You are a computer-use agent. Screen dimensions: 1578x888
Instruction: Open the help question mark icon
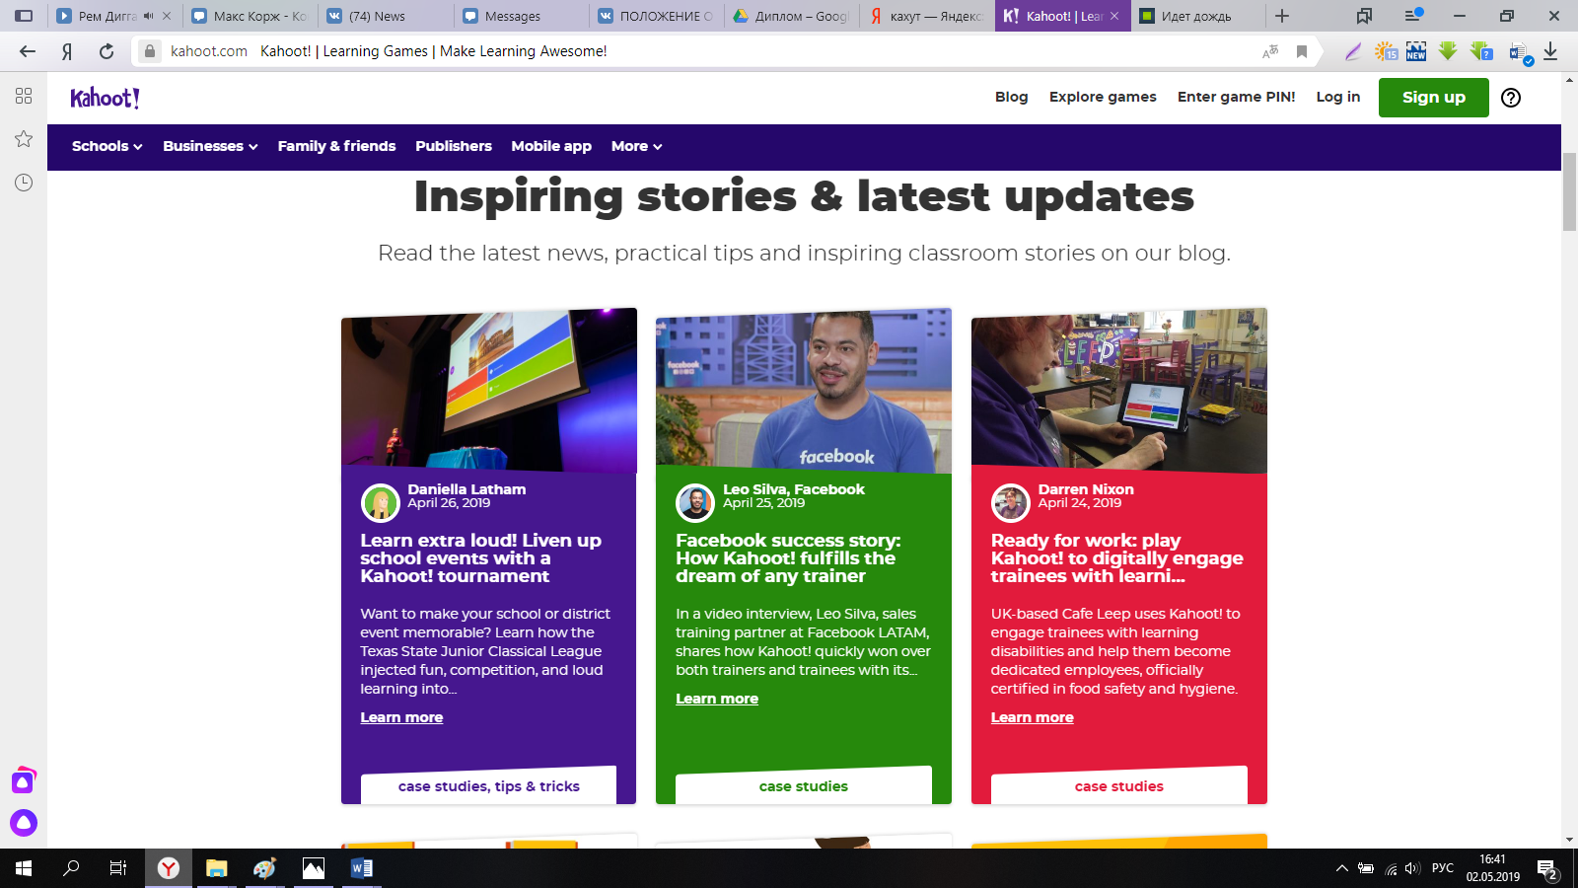pyautogui.click(x=1510, y=98)
